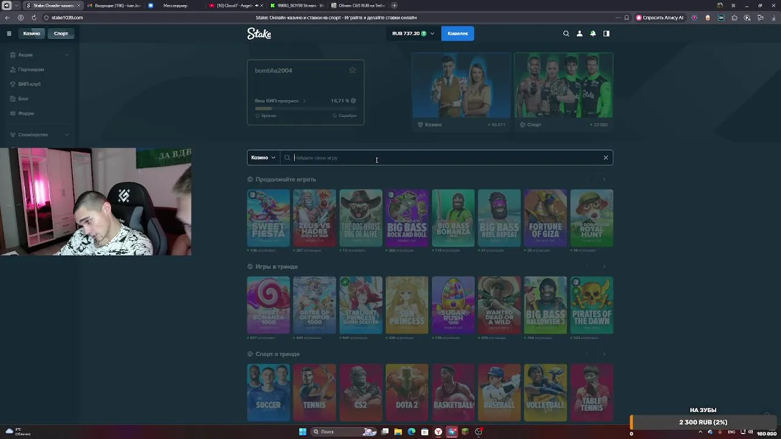
Task: Open Tennis sport tile
Action: tap(315, 393)
